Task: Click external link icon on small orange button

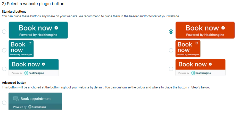Action: coord(197,43)
